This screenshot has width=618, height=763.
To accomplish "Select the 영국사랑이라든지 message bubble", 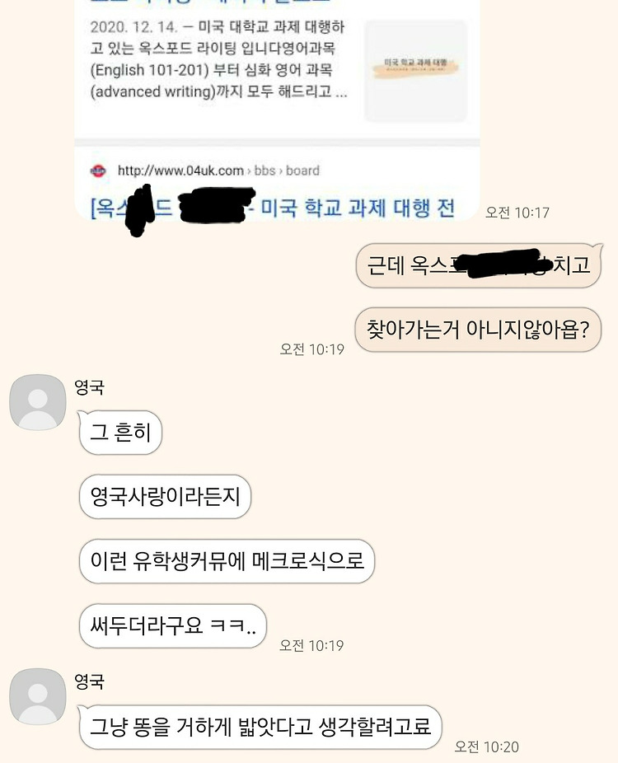I will (165, 497).
